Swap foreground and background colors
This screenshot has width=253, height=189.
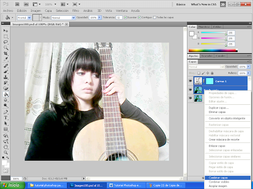coord(8,157)
